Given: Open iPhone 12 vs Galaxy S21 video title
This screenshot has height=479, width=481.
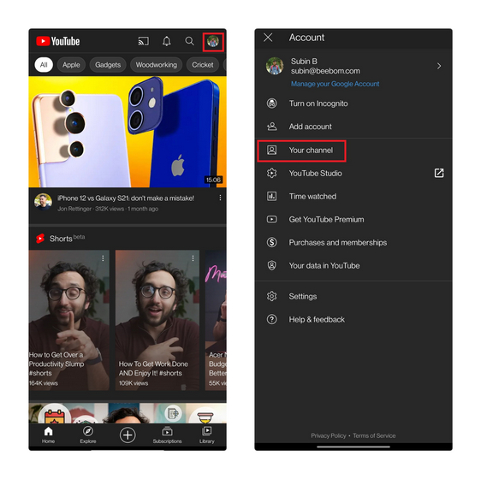Looking at the screenshot, I should point(126,198).
